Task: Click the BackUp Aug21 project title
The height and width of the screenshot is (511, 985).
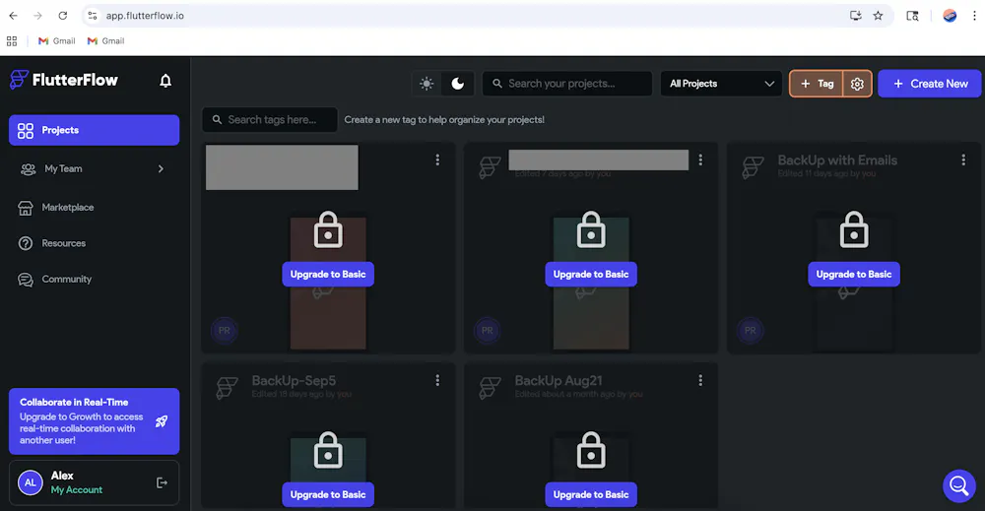Action: pyautogui.click(x=558, y=380)
